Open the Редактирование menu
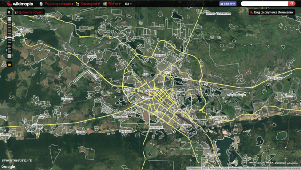 click(x=57, y=4)
